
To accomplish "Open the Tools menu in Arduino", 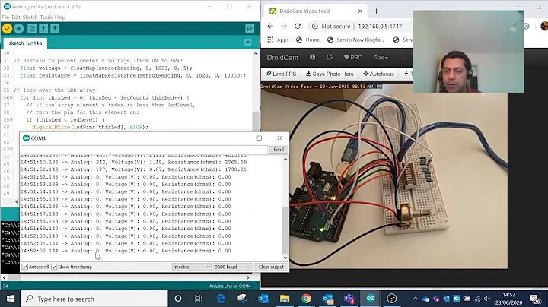I will [x=46, y=17].
